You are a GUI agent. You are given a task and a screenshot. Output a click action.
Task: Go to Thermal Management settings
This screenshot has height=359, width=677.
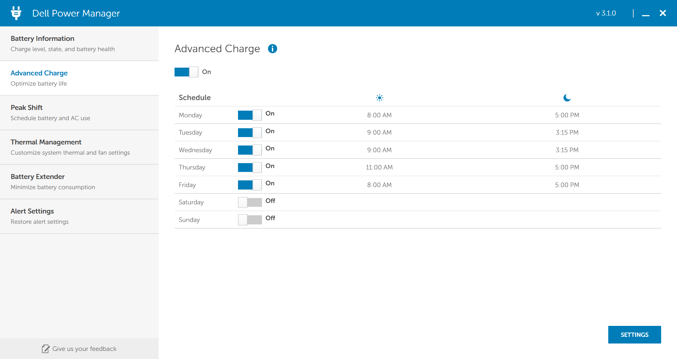(79, 147)
